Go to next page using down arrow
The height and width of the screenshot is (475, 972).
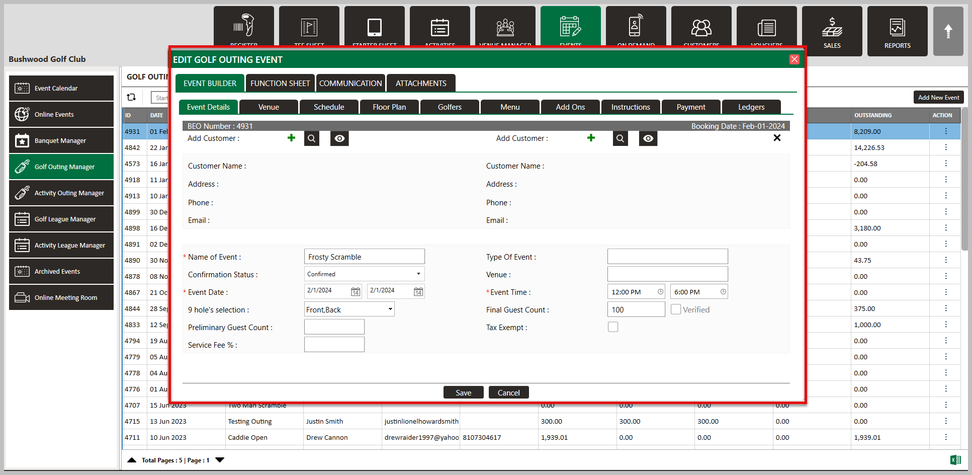(220, 460)
